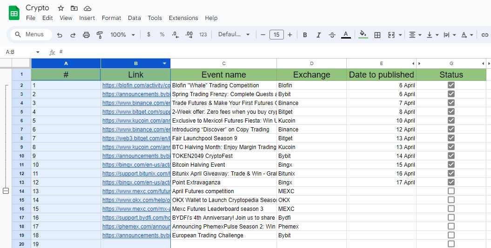The height and width of the screenshot is (248, 491).
Task: Print the spreadsheet
Action: [x=87, y=35]
